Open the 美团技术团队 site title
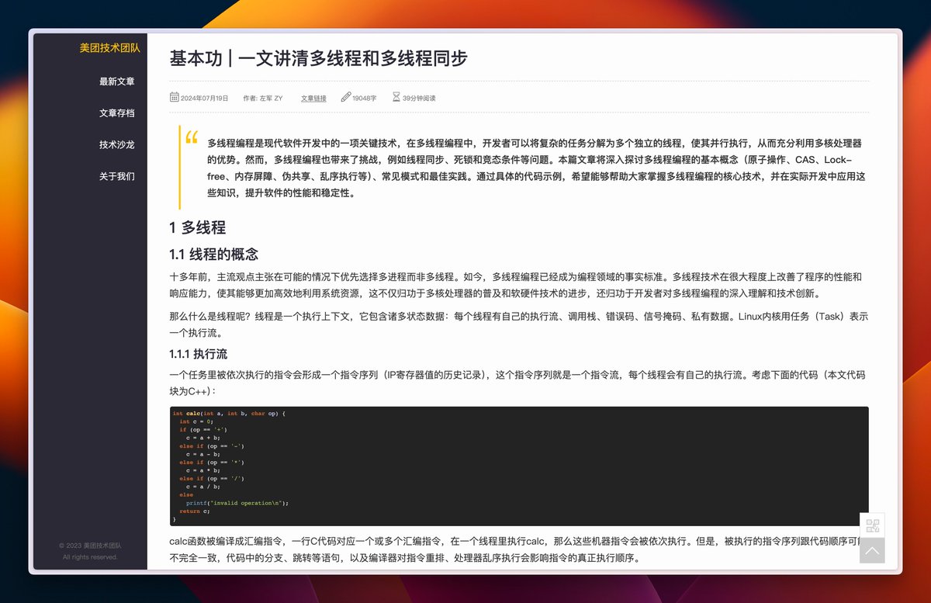The height and width of the screenshot is (603, 931). (x=109, y=48)
